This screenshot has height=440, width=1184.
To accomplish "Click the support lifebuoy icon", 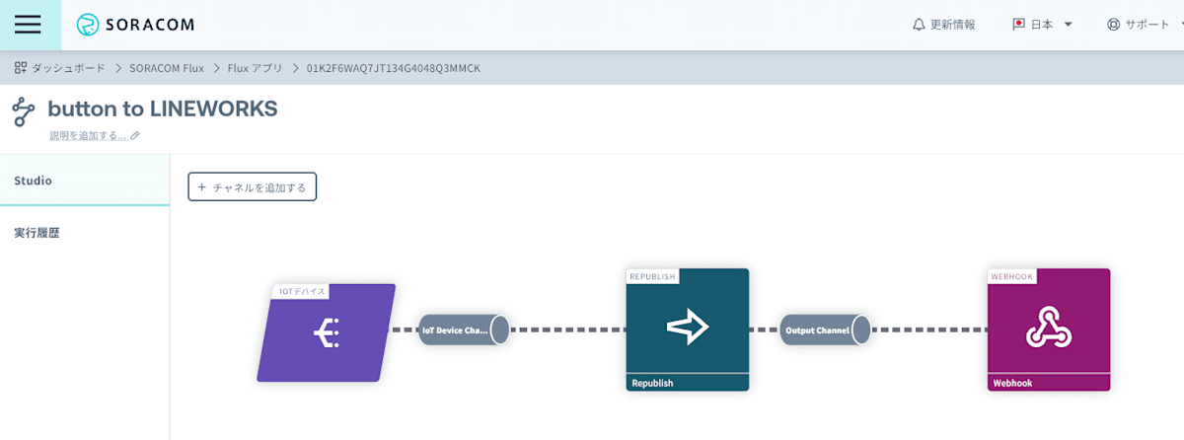I will (1114, 25).
